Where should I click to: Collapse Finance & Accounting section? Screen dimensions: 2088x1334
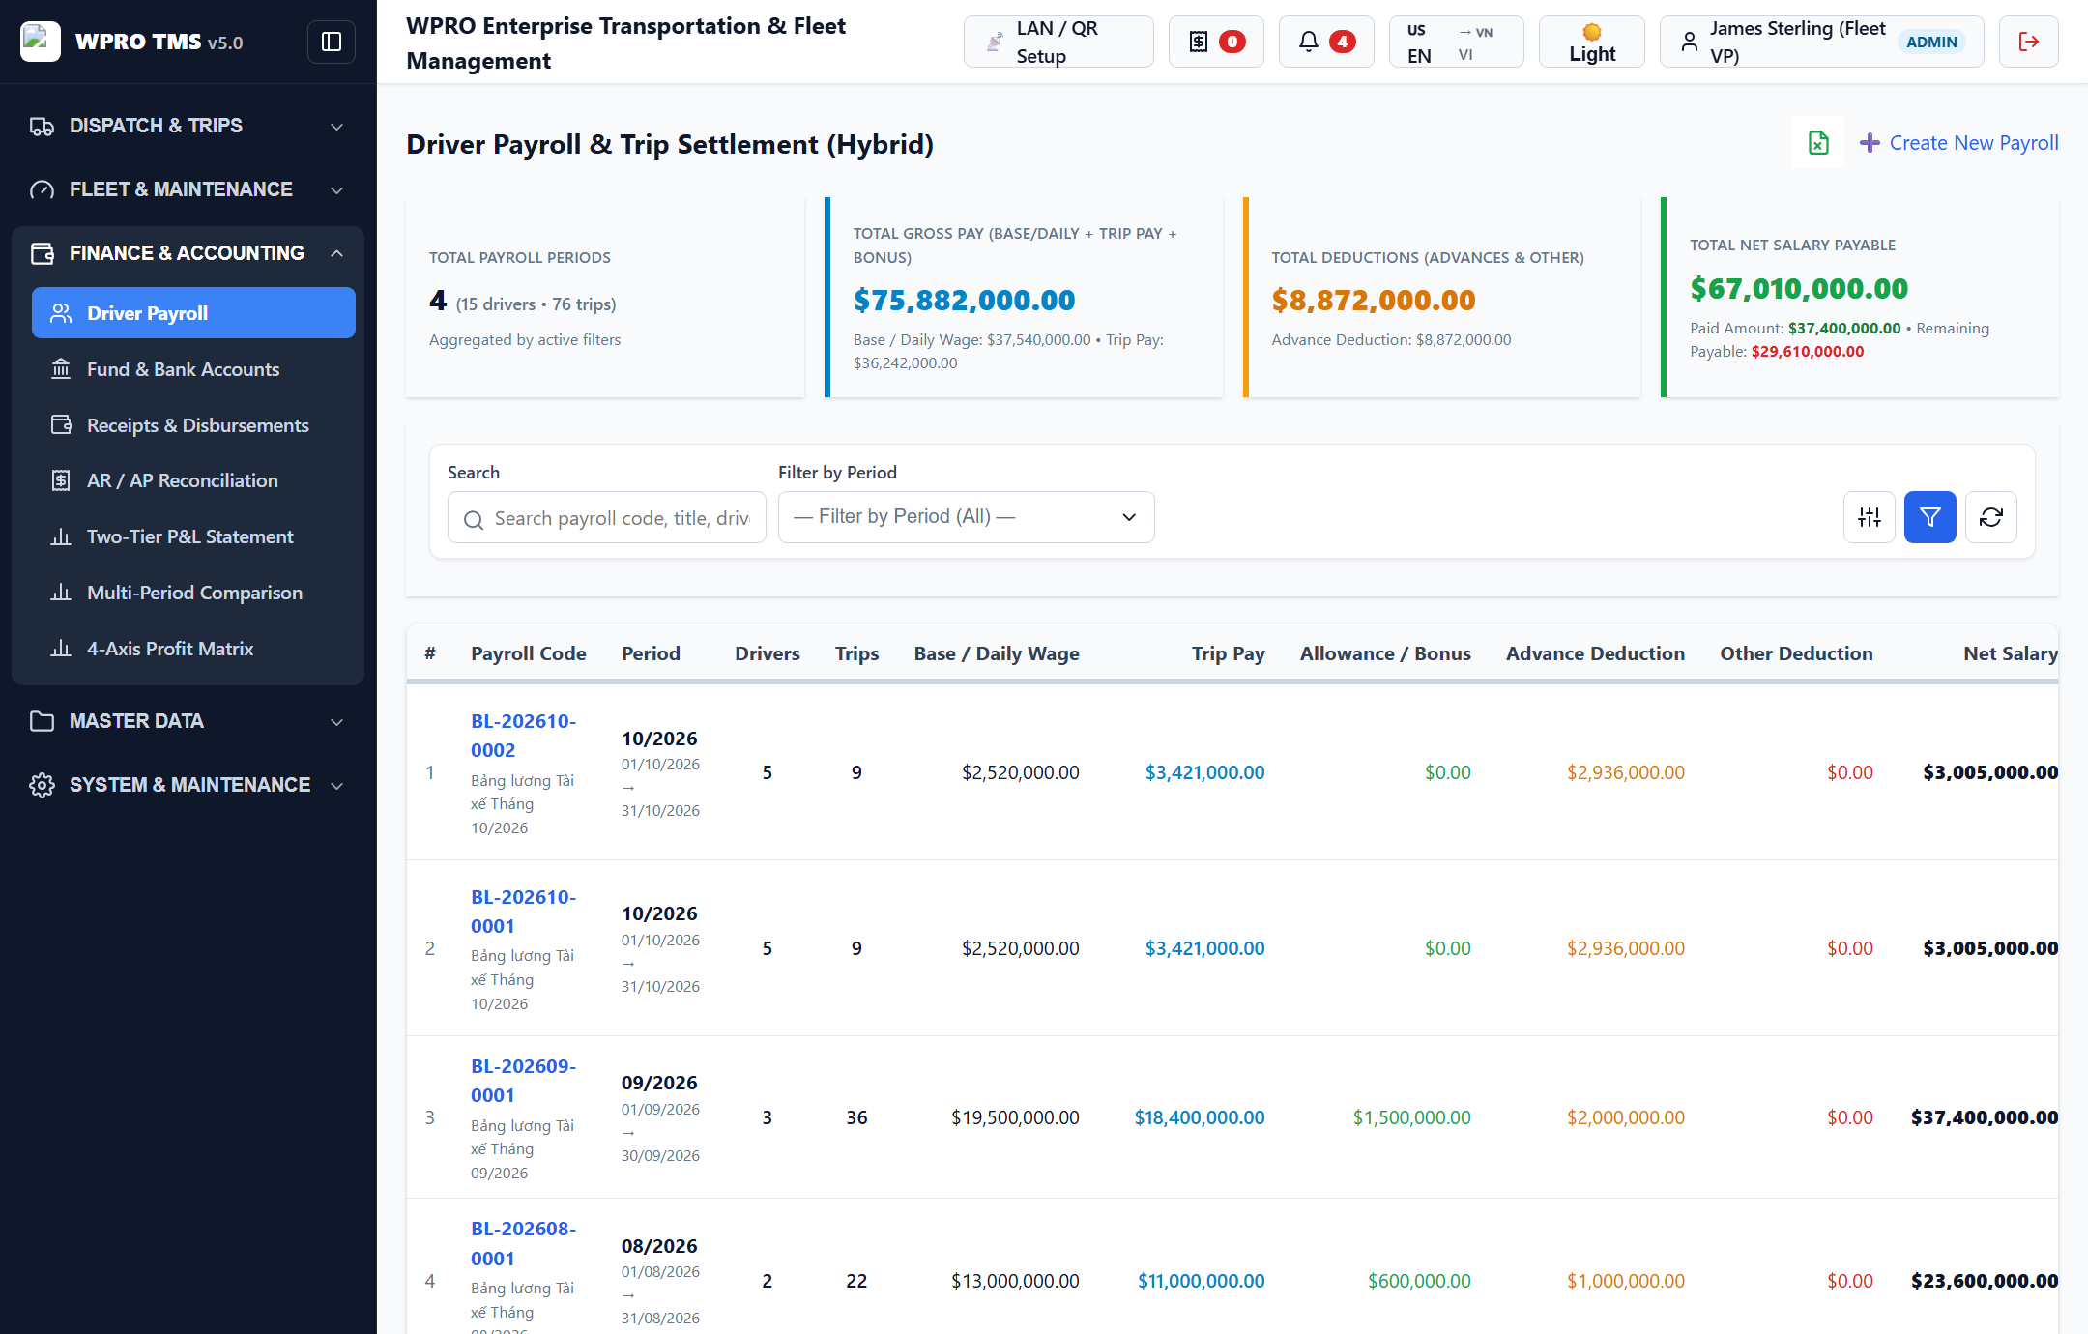point(188,253)
